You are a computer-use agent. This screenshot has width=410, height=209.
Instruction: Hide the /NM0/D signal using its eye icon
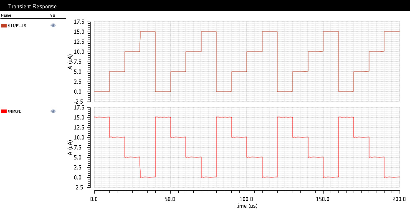[53, 112]
